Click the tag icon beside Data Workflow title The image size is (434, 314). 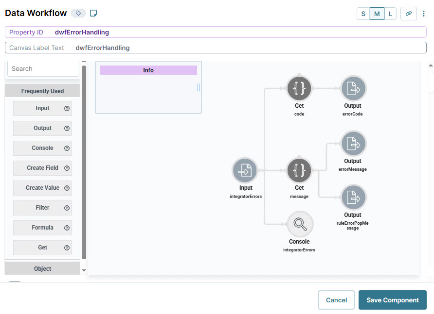(78, 13)
